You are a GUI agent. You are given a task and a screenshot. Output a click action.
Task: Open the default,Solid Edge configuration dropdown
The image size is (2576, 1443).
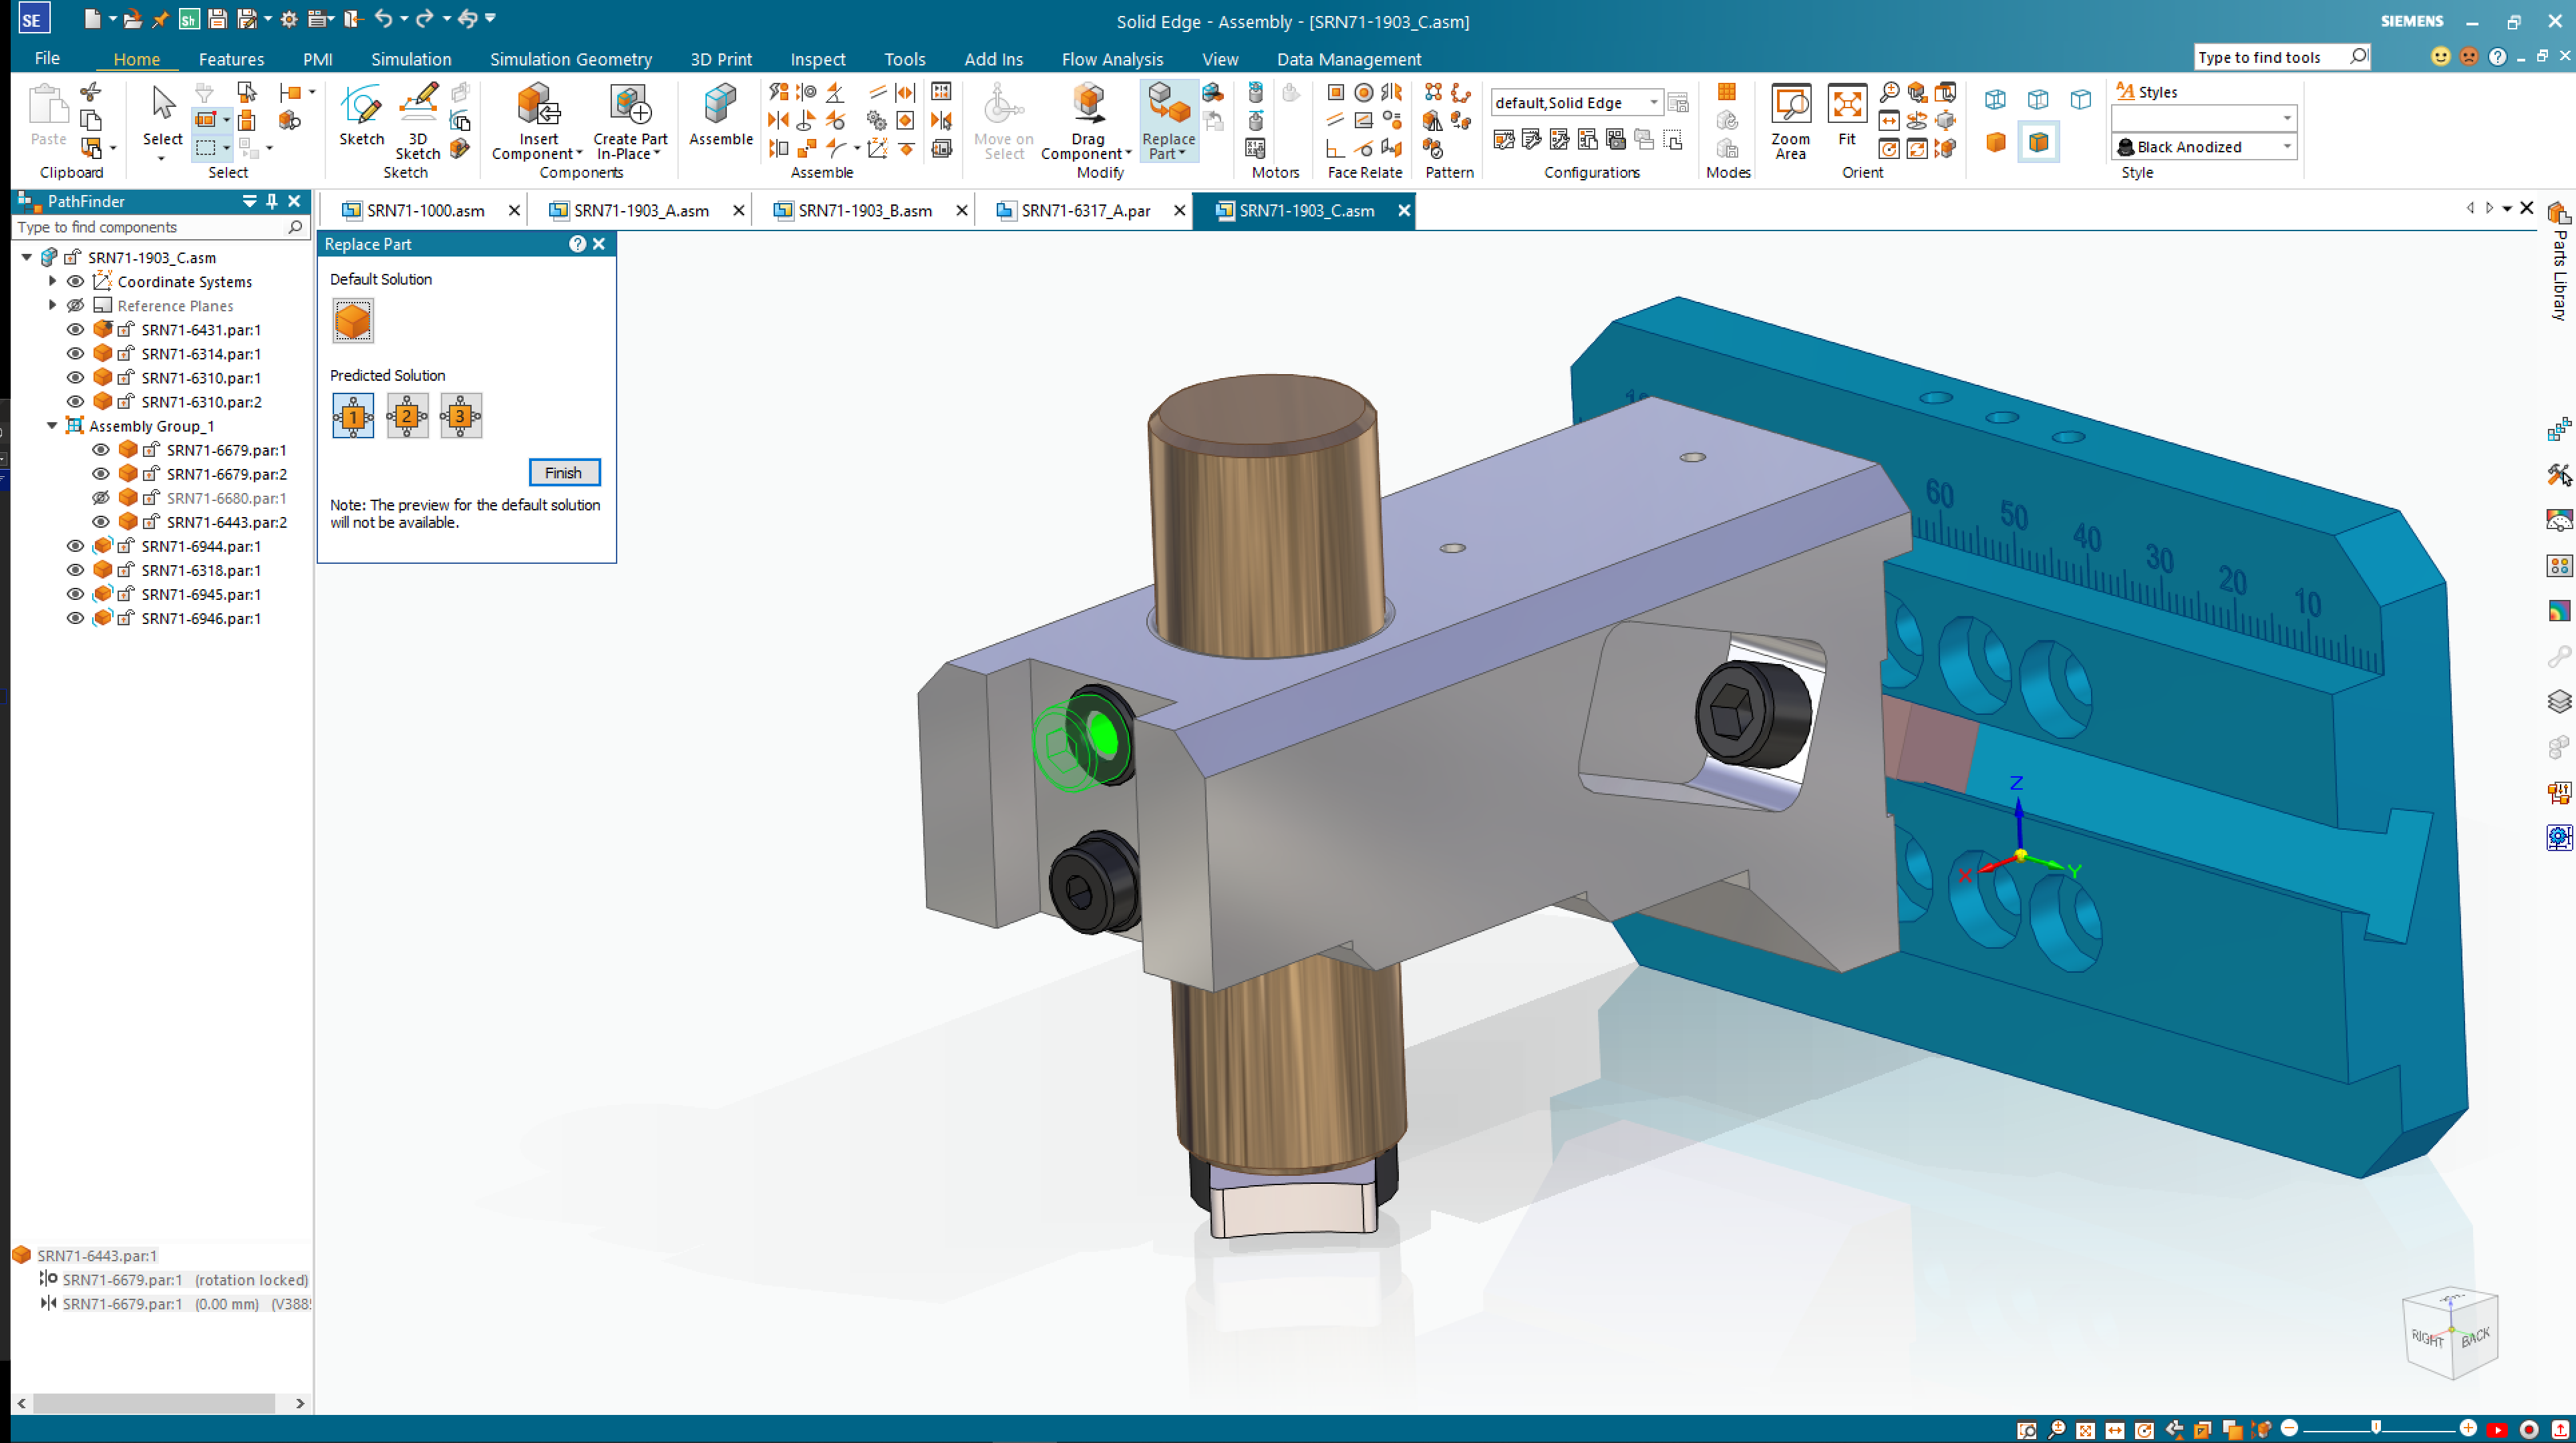pos(1656,102)
